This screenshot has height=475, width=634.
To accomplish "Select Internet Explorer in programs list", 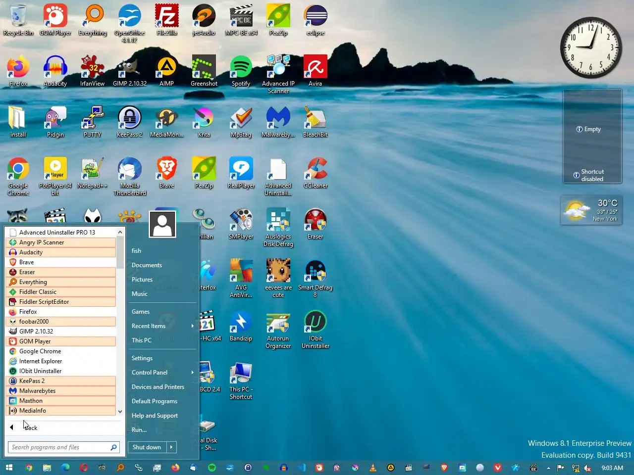I will pyautogui.click(x=61, y=361).
